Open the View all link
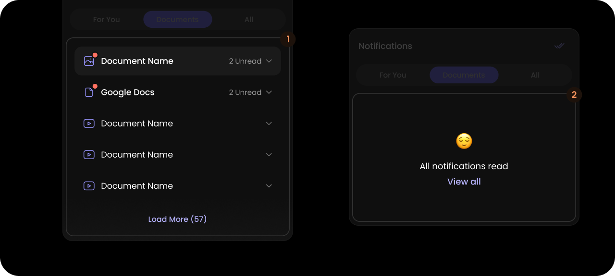 (464, 182)
